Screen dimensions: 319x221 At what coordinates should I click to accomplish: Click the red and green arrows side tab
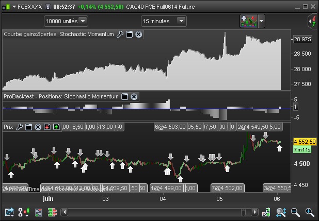coord(313,21)
